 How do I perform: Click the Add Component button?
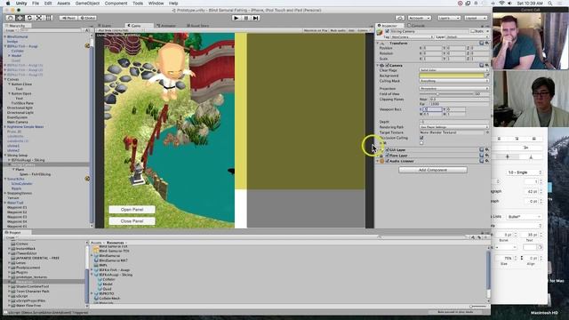tap(433, 170)
